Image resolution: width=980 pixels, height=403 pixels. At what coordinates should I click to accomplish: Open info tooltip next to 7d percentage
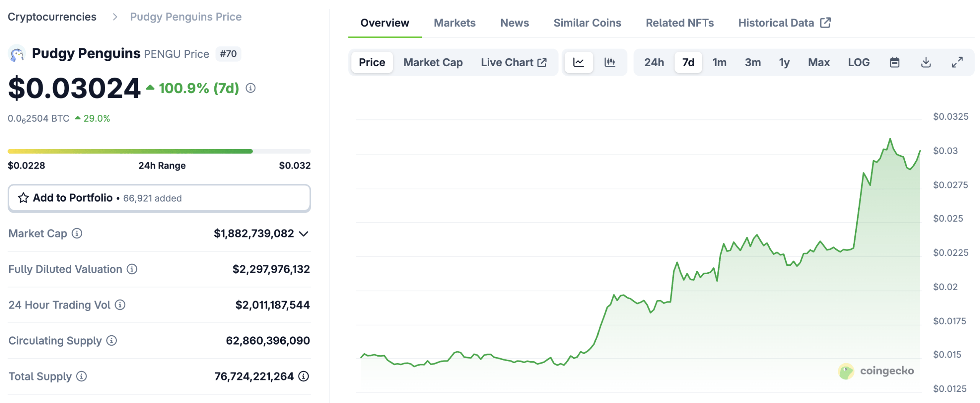(250, 88)
